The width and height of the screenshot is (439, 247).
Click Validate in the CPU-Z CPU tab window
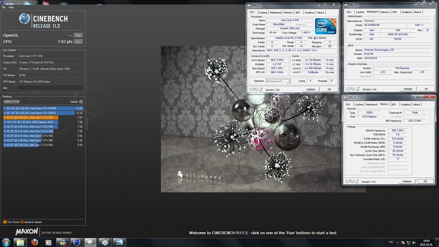(x=311, y=89)
